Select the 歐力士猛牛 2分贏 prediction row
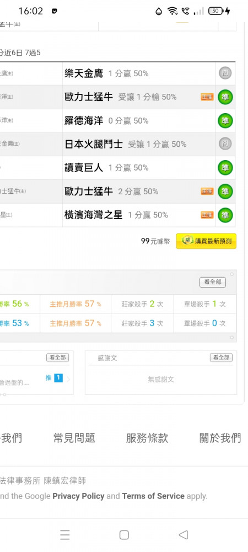This screenshot has height=552, width=248. [x=118, y=192]
